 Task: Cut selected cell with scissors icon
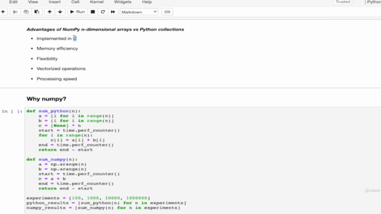(x=15, y=12)
